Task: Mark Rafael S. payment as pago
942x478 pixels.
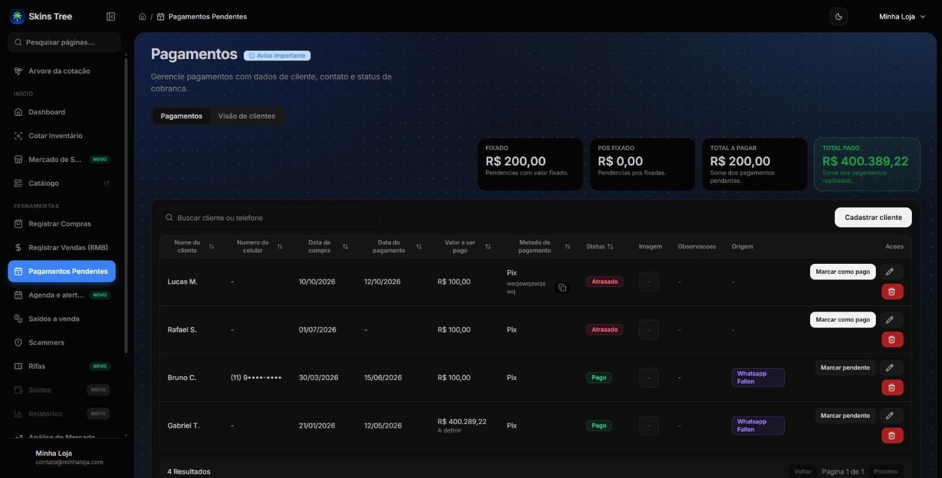Action: [x=843, y=320]
